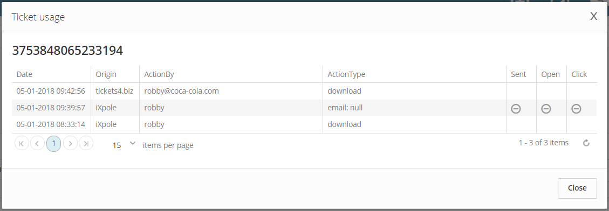Viewport: 609px width, 211px height.
Task: Close dialog with the X icon
Action: point(593,16)
